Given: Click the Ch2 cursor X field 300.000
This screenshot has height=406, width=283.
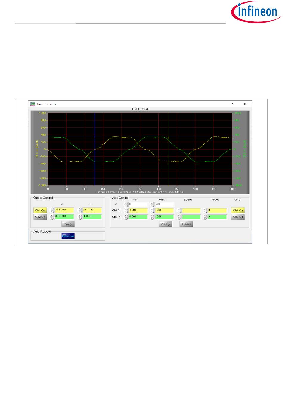Looking at the screenshot, I should (x=64, y=217).
